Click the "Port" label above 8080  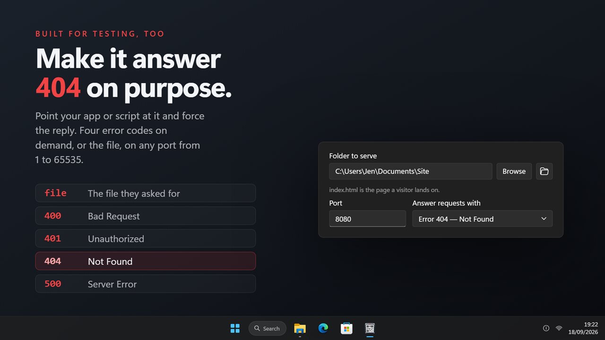pyautogui.click(x=336, y=203)
